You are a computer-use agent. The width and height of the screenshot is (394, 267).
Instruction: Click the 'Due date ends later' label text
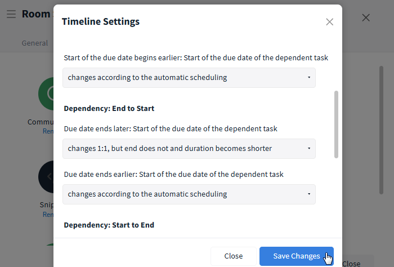pyautogui.click(x=171, y=129)
